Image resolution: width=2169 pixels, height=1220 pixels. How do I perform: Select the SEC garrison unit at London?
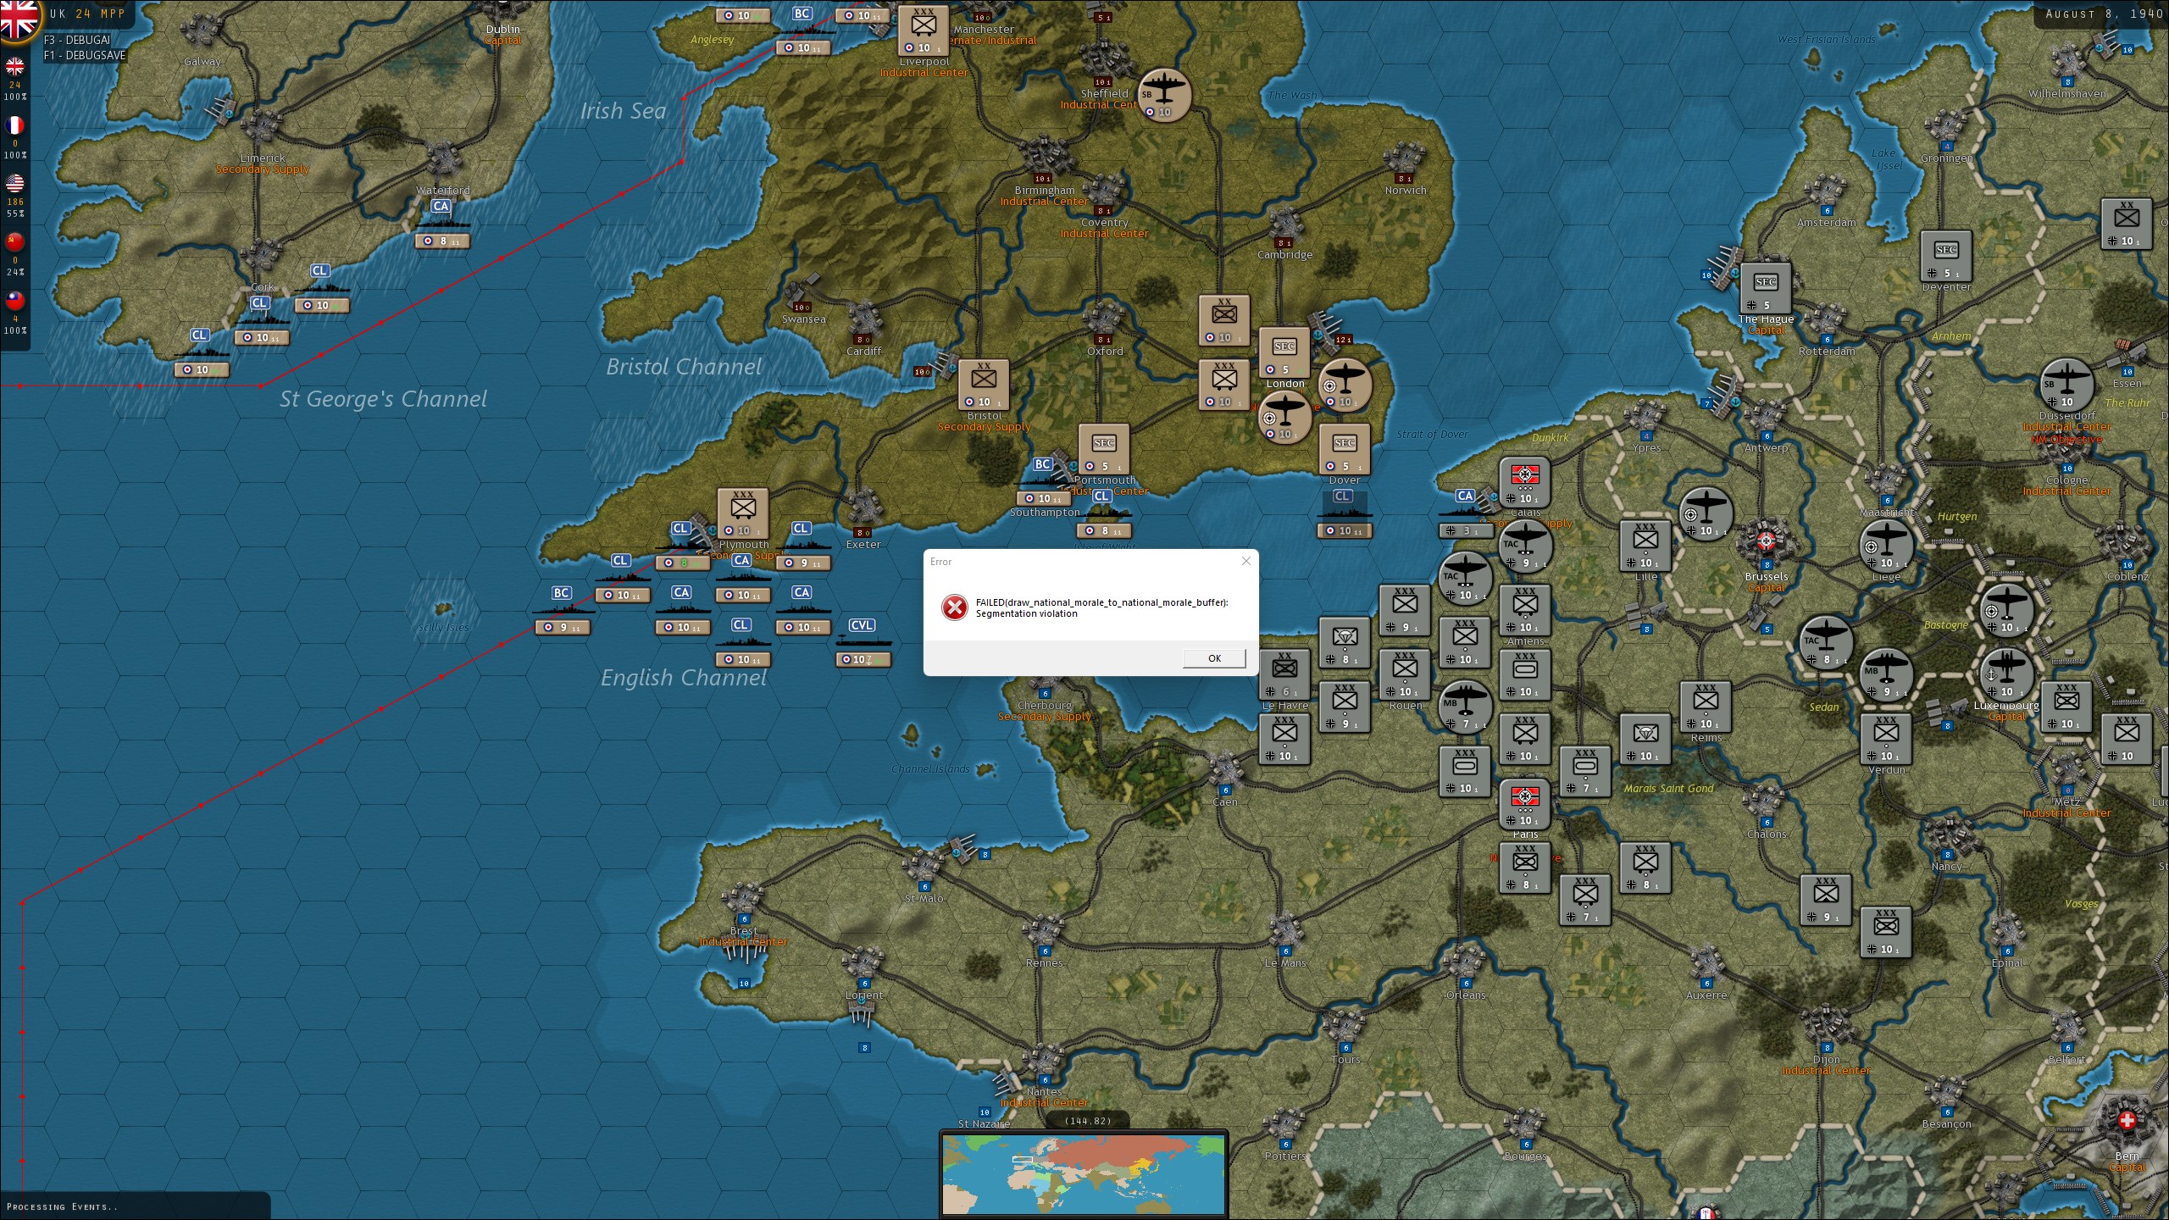click(x=1284, y=353)
